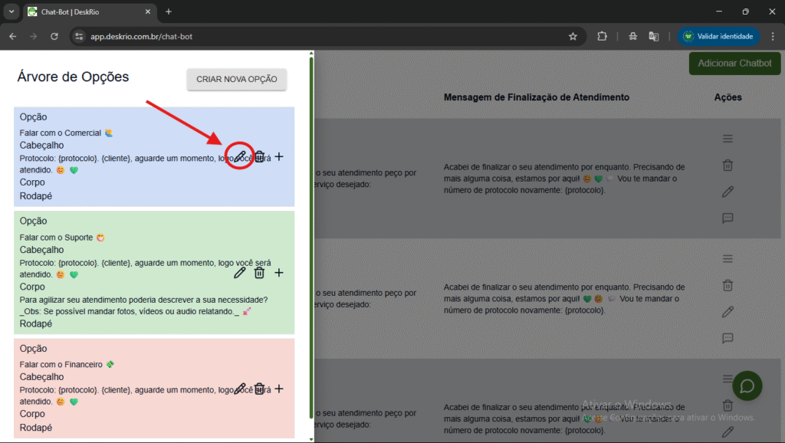The height and width of the screenshot is (443, 785).
Task: Click the scrollbar down arrow in options panel
Action: 311,439
